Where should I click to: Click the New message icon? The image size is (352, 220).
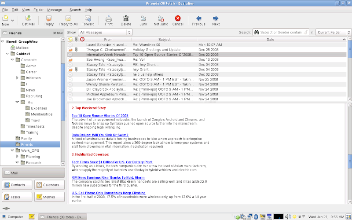(5, 18)
